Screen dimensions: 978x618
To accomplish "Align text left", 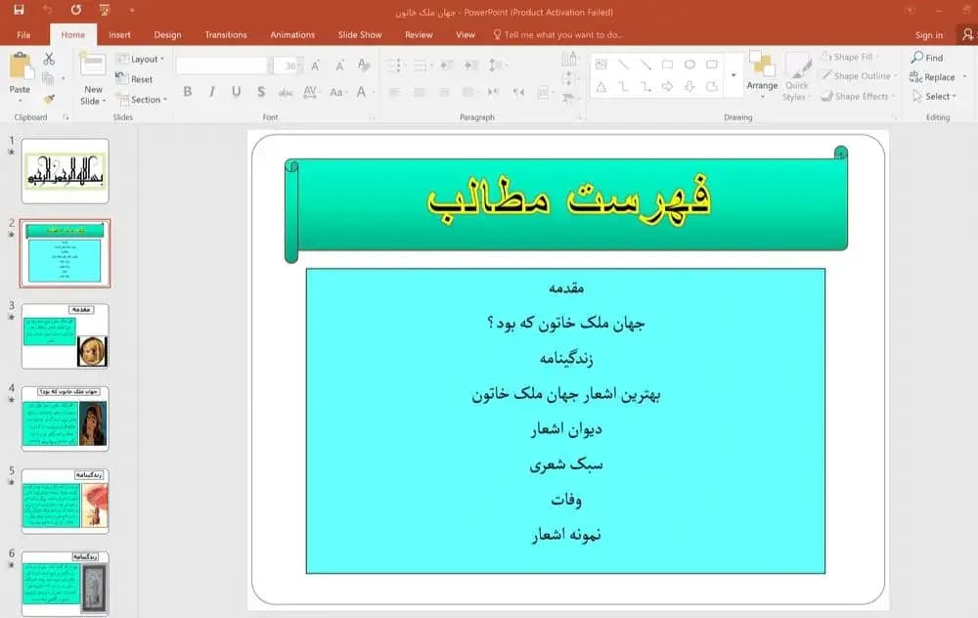I will [x=394, y=92].
